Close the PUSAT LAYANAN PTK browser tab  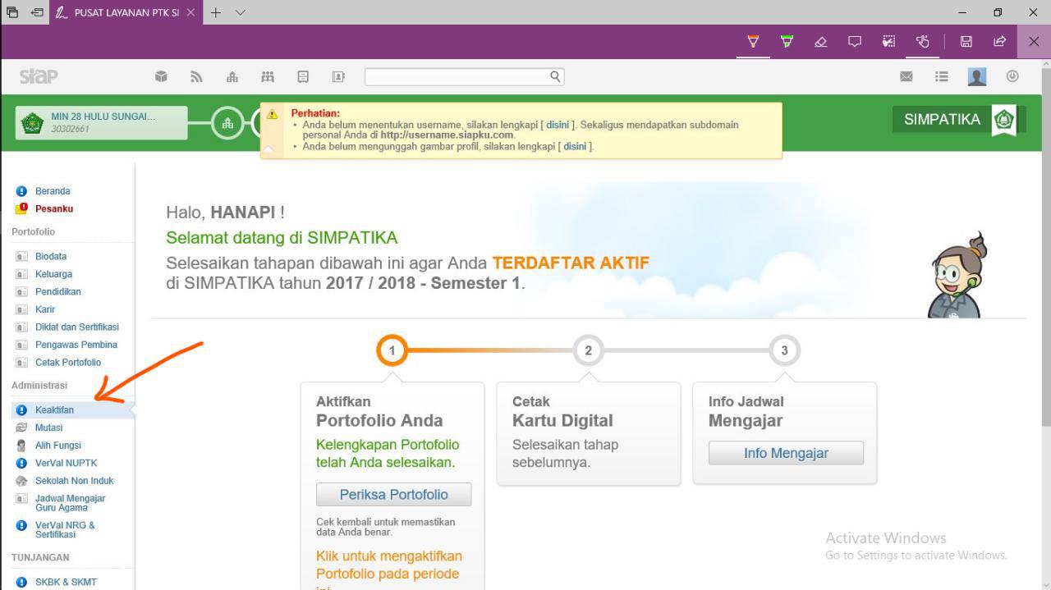point(190,12)
